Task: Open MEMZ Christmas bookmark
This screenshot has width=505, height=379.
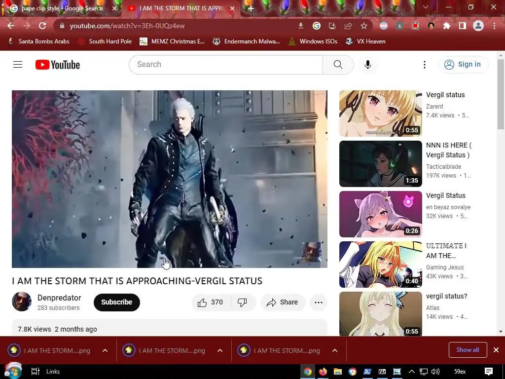Action: click(172, 41)
